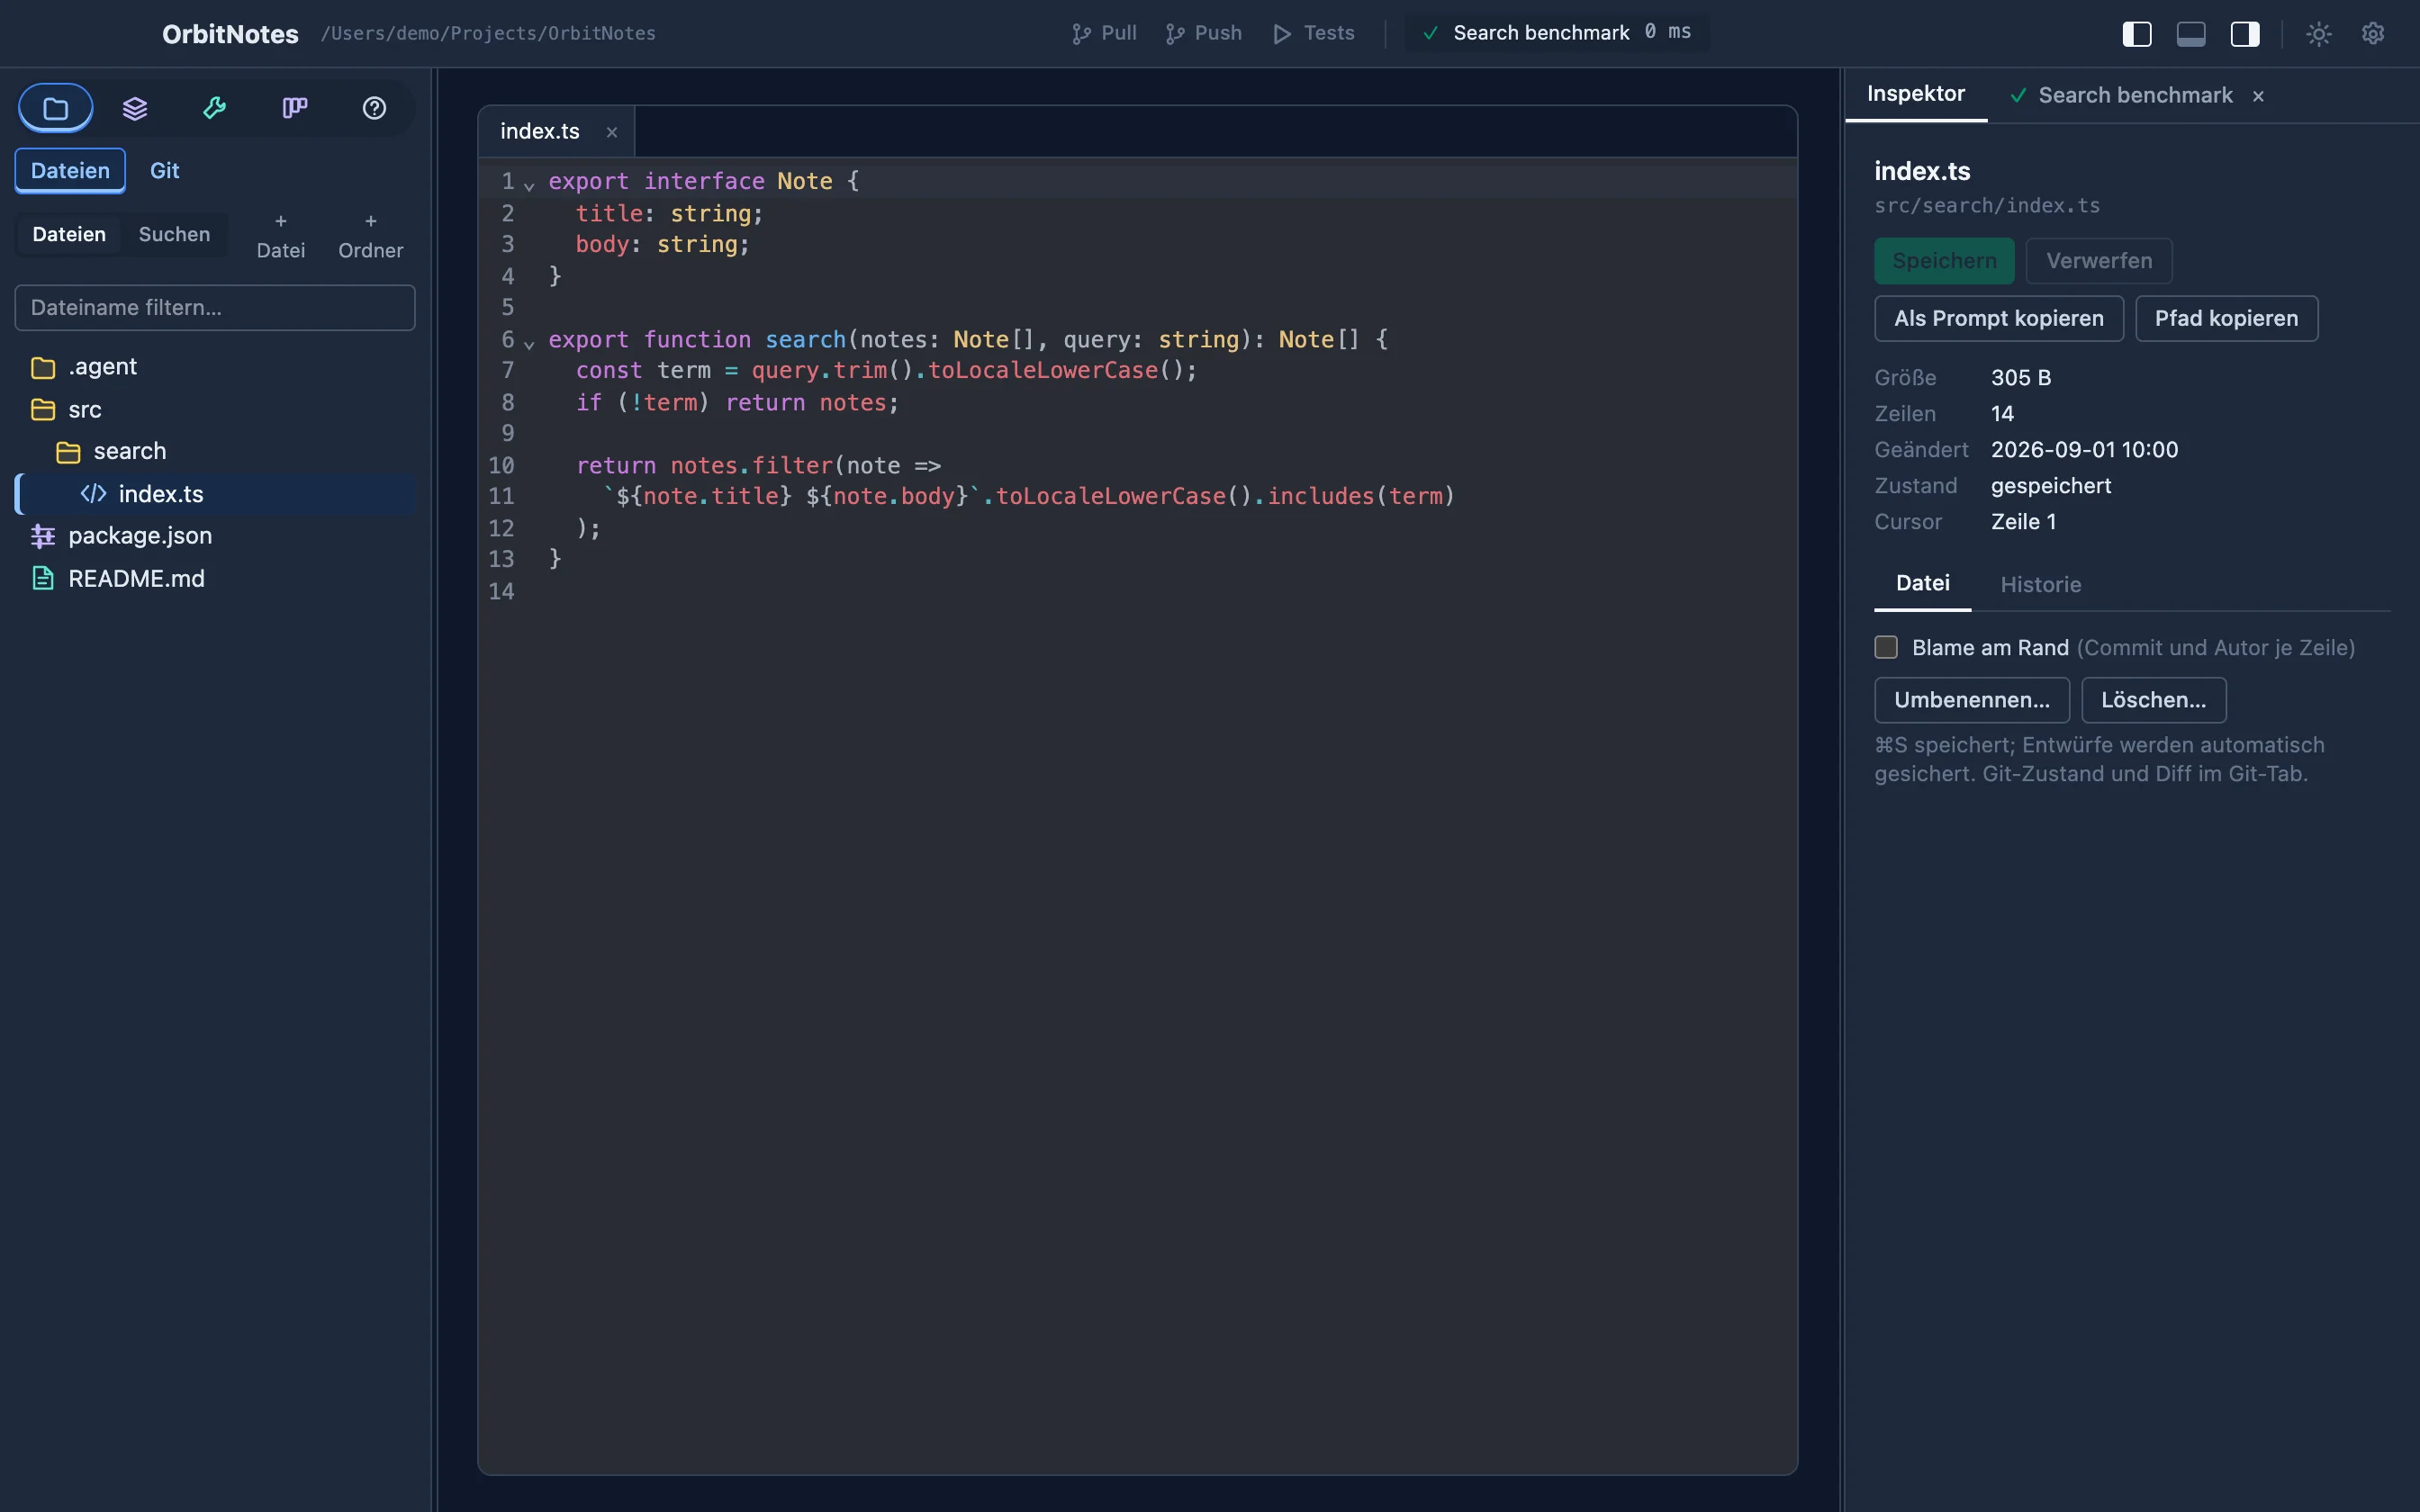Screen dimensions: 2420x1512
Task: Switch to the Historie sub-tab
Action: (2040, 585)
